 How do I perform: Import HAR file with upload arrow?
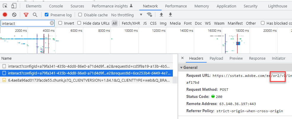click(161, 15)
